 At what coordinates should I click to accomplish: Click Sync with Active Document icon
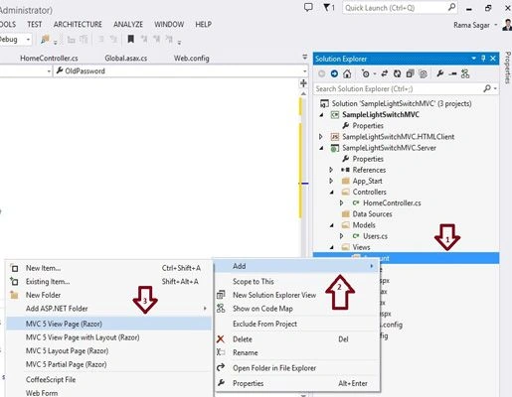pyautogui.click(x=385, y=73)
